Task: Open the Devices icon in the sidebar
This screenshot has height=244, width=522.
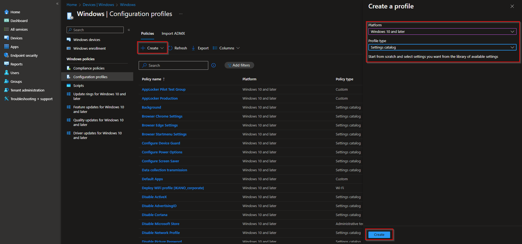Action: click(7, 38)
